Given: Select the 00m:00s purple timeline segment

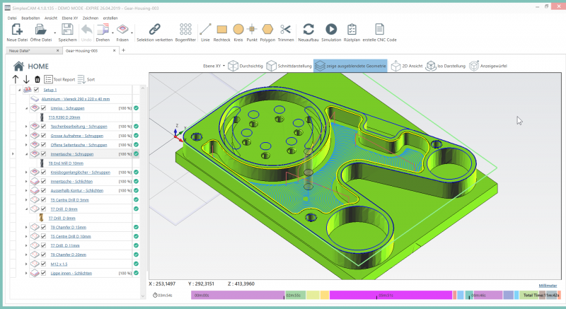Looking at the screenshot, I should click(x=238, y=296).
